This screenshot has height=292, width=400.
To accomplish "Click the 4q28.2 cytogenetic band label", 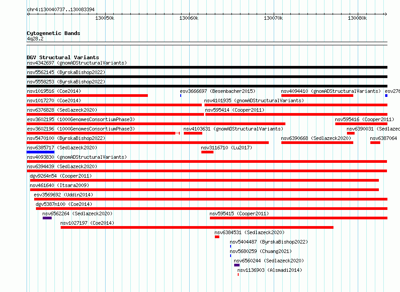I will pyautogui.click(x=35, y=39).
